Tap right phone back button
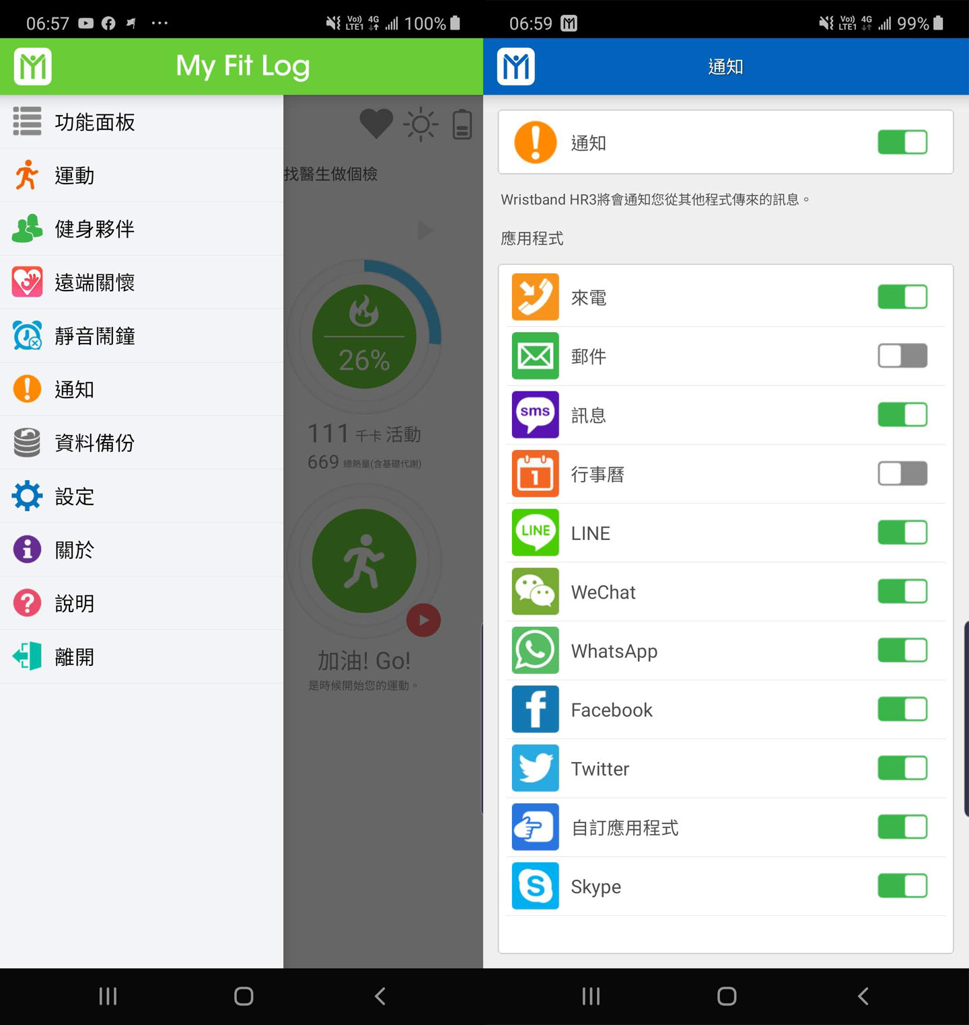The width and height of the screenshot is (969, 1025). point(863,996)
